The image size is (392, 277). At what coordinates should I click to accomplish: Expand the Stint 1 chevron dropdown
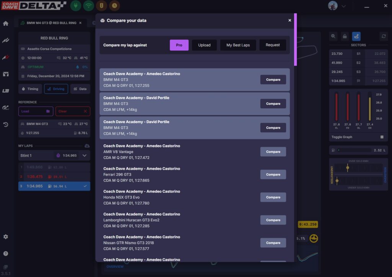click(x=84, y=155)
